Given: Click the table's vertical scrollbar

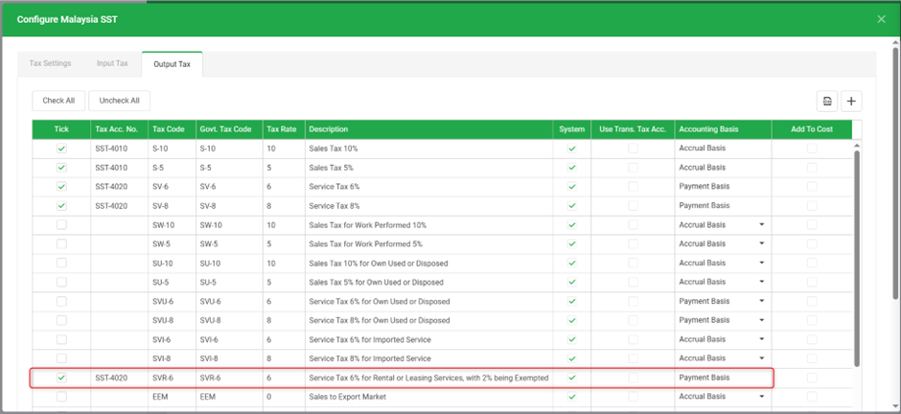Looking at the screenshot, I should pyautogui.click(x=857, y=259).
